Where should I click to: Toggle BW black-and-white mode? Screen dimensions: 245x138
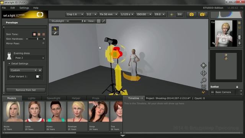tap(180, 15)
